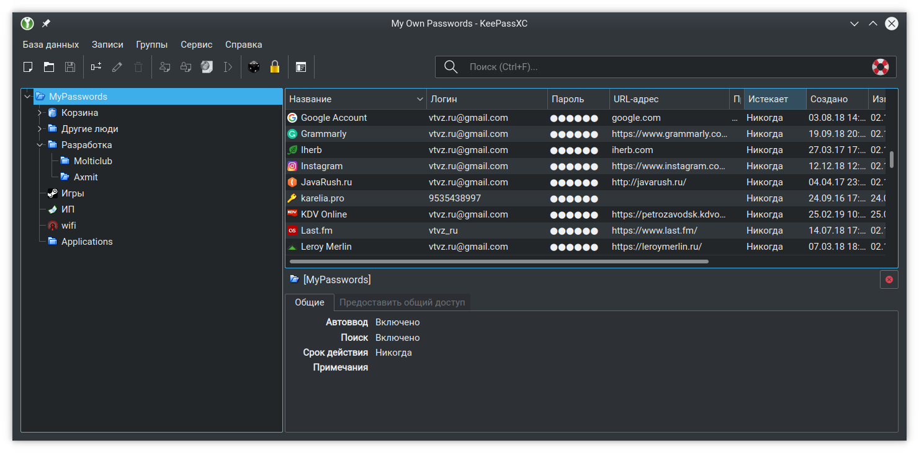Image resolution: width=919 pixels, height=453 pixels.
Task: Close the group preview panel
Action: 889,279
